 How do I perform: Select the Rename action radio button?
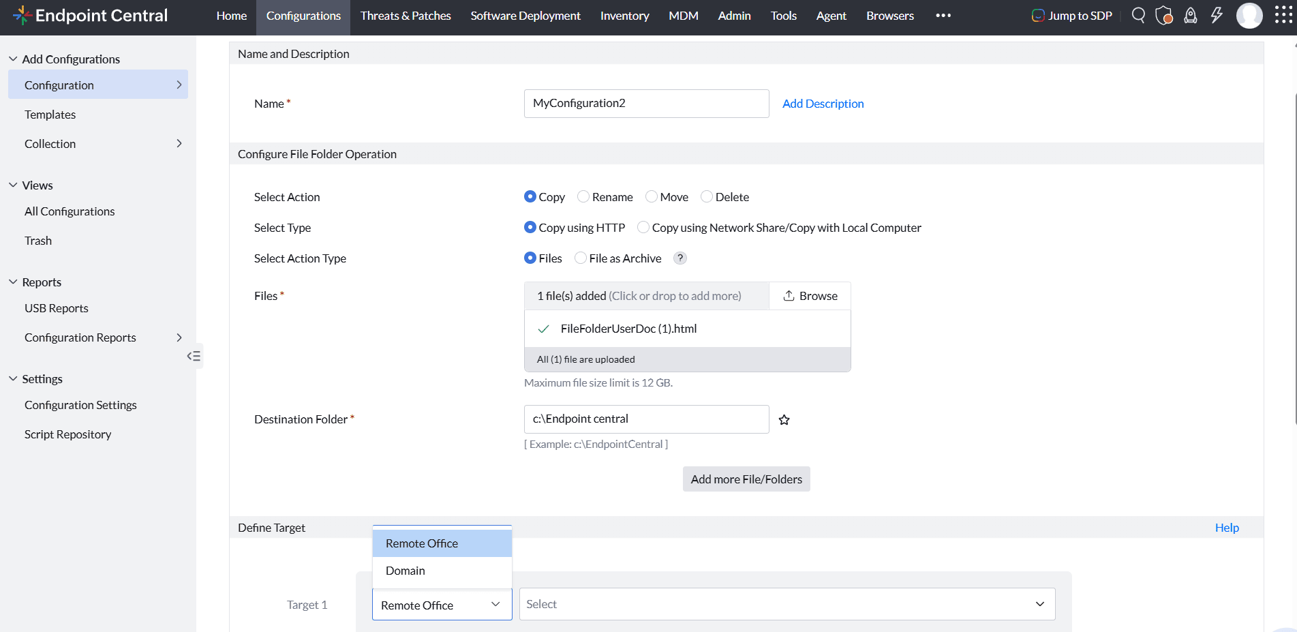[583, 196]
